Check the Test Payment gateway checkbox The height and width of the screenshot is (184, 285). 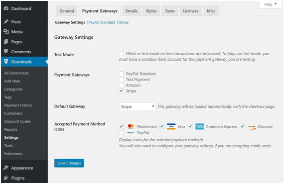121,79
